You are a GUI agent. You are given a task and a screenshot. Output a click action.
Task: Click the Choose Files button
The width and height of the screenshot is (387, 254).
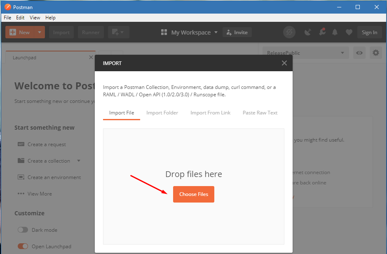click(x=194, y=194)
